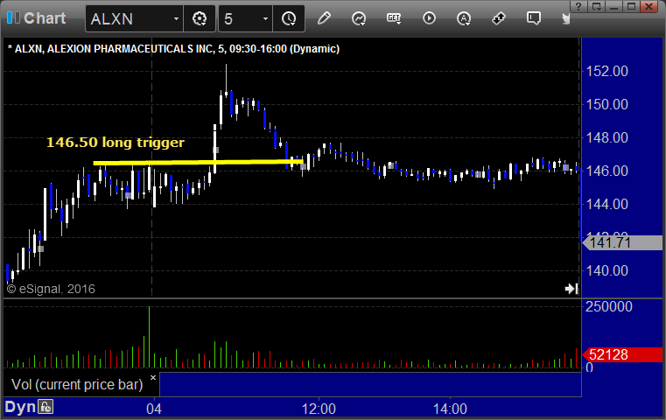
Task: Click the GET tools icon
Action: coord(394,18)
